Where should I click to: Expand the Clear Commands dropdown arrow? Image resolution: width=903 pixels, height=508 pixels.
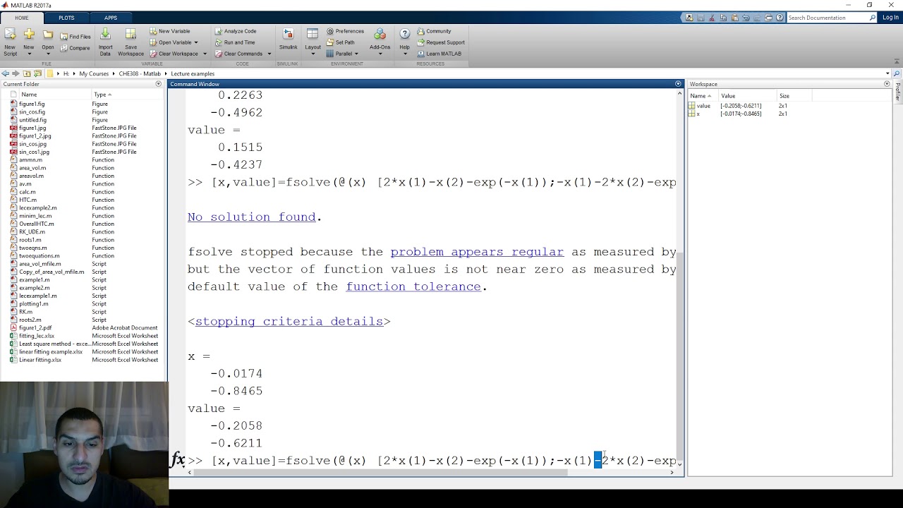[269, 54]
